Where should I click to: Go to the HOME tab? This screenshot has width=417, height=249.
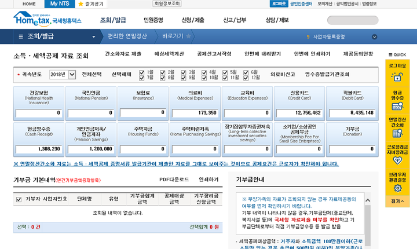29,4
